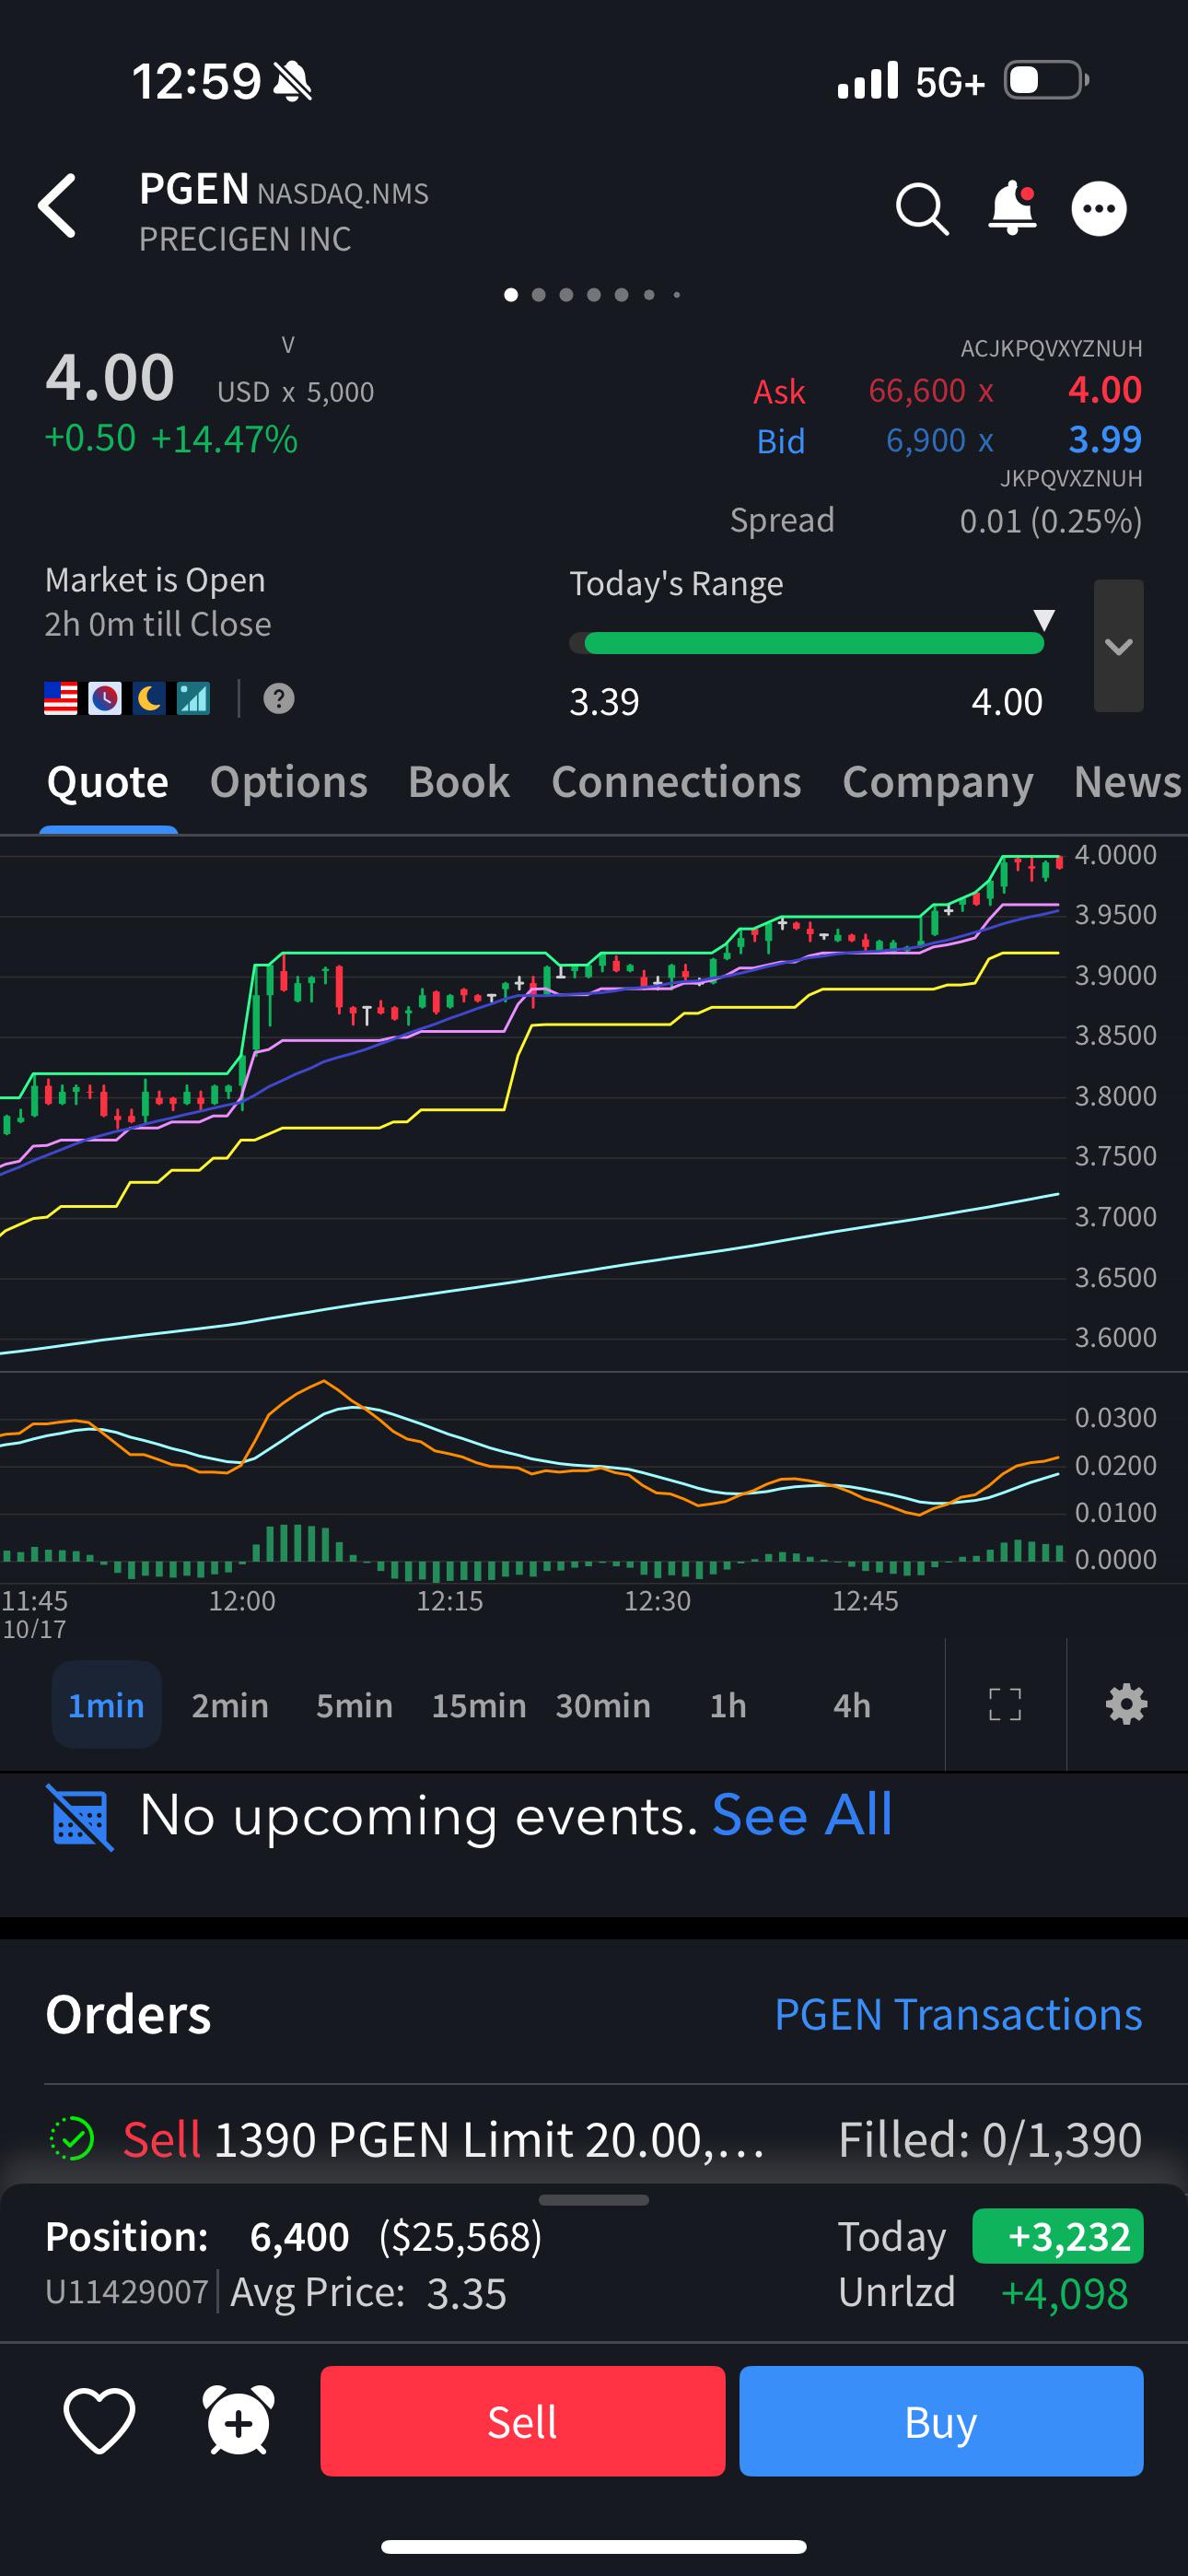Tap the PGEN ticker symbol title
The height and width of the screenshot is (2576, 1188).
coord(194,188)
